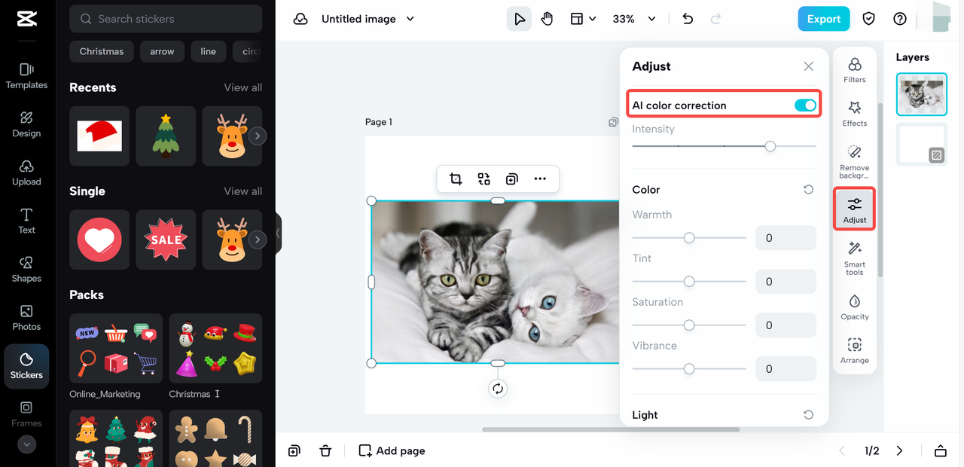Screen dimensions: 964x467
Task: Click View all next to Single
Action: coord(243,191)
